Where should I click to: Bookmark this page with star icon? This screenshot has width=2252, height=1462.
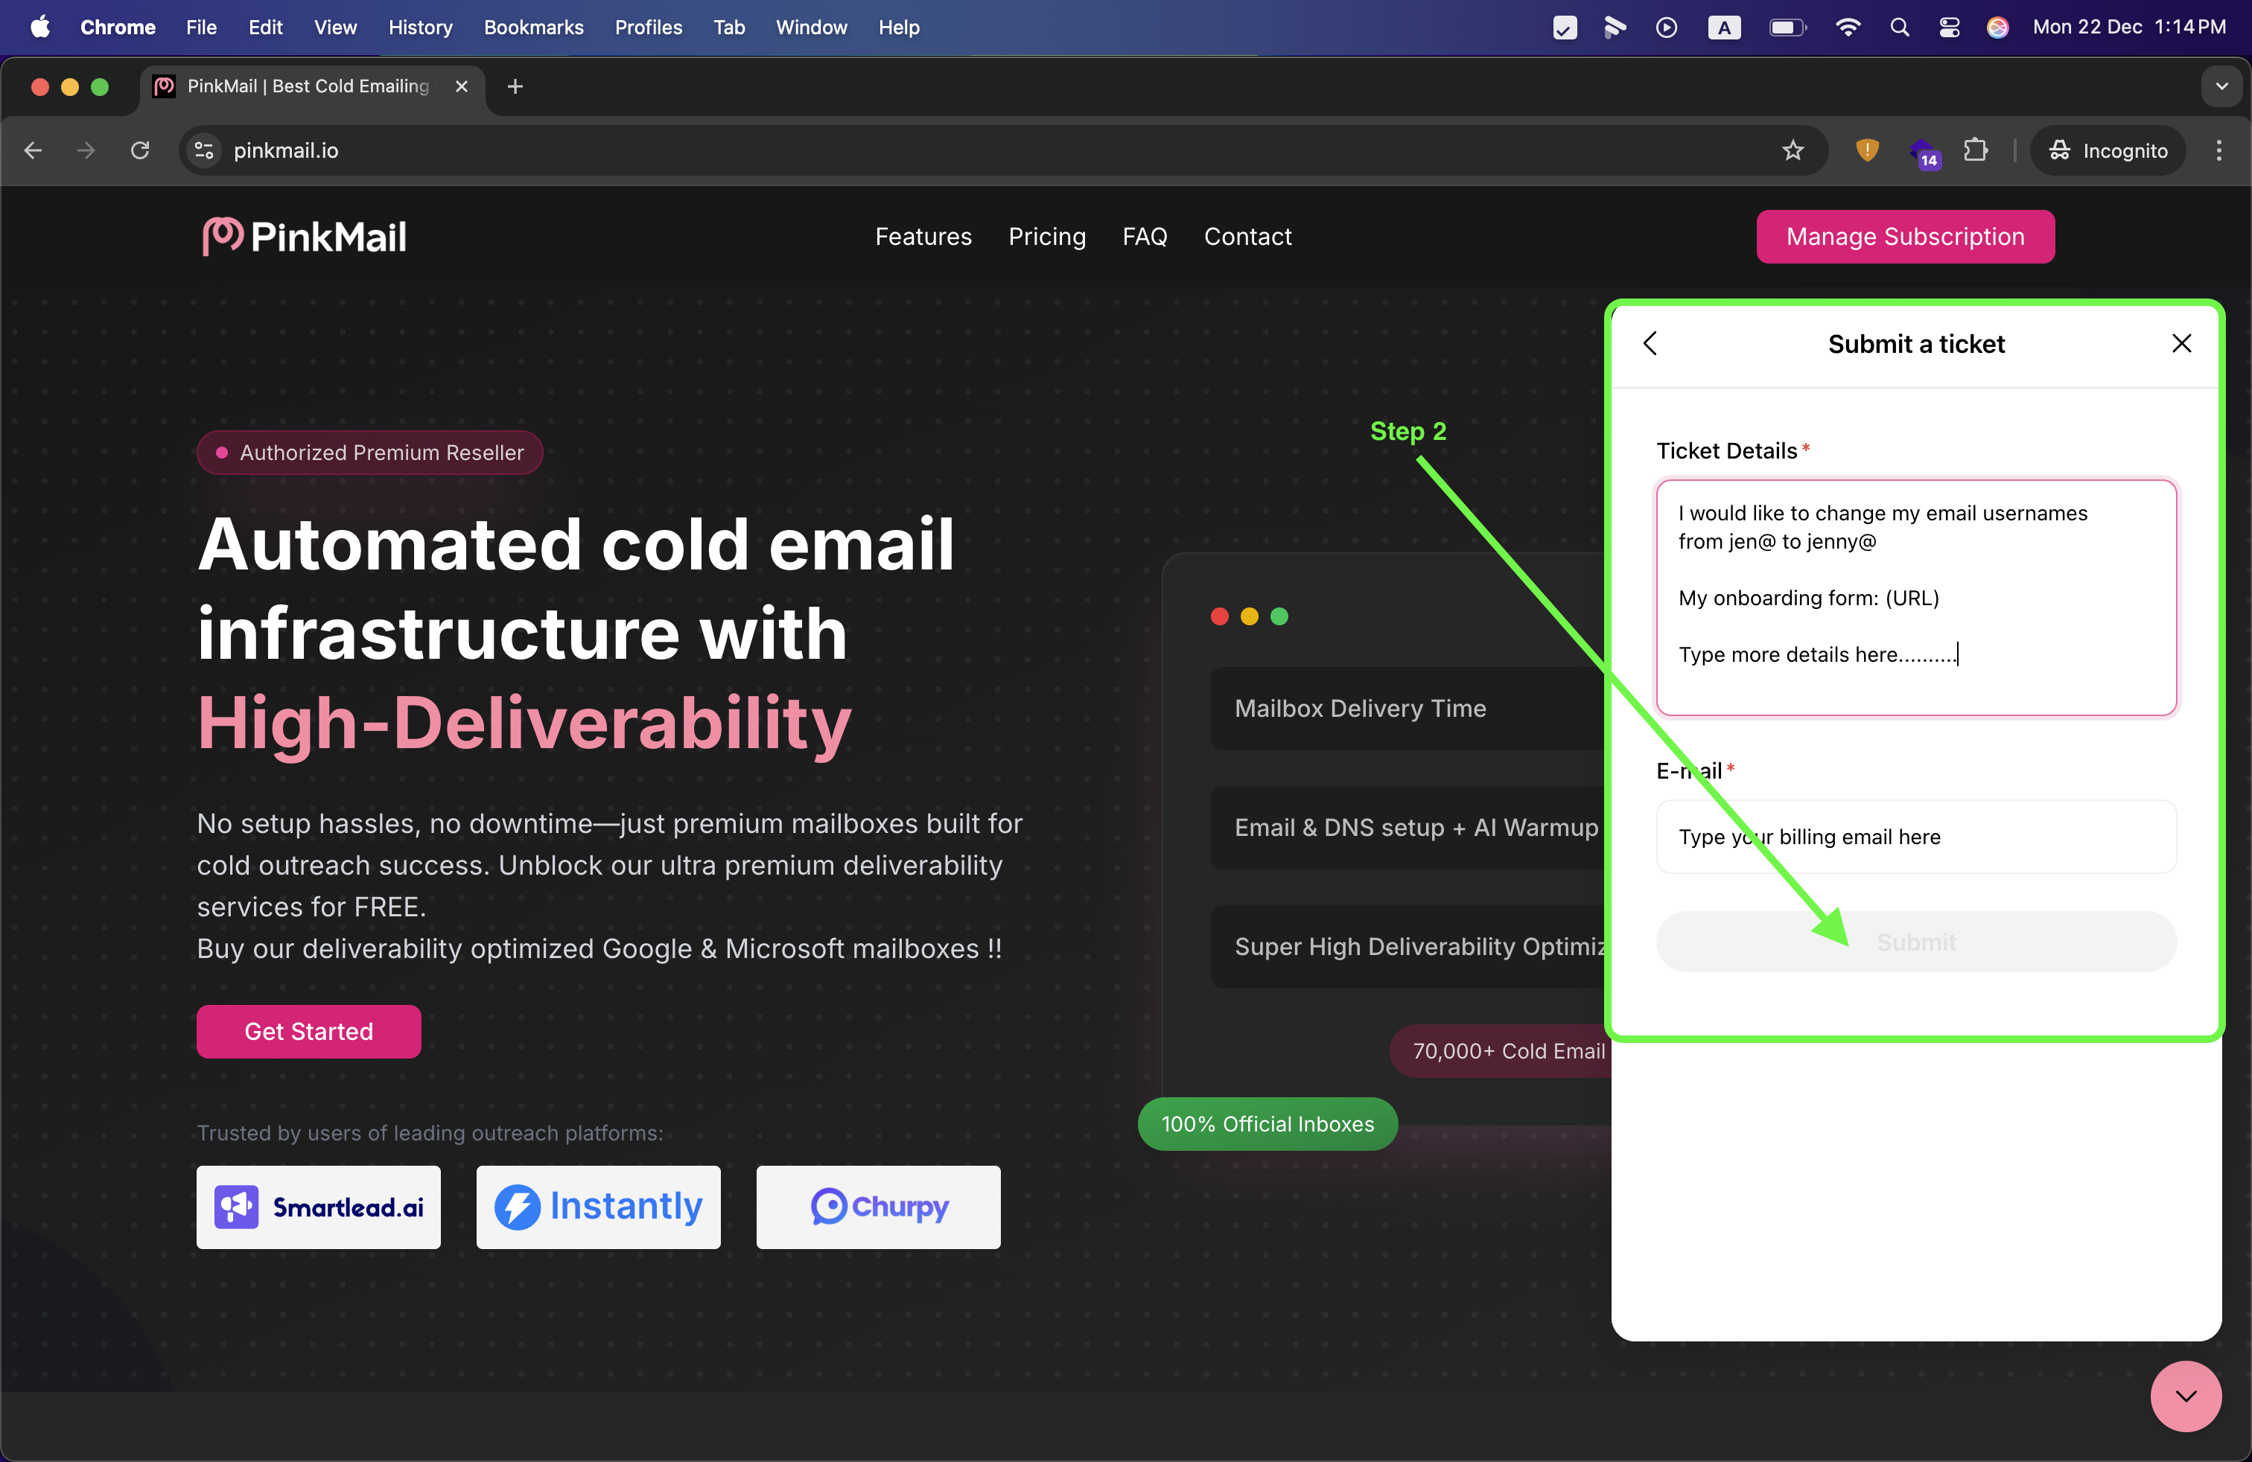pyautogui.click(x=1792, y=150)
